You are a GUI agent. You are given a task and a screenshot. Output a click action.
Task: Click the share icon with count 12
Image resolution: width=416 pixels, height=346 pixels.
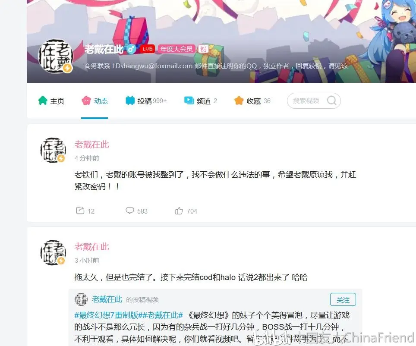point(80,211)
